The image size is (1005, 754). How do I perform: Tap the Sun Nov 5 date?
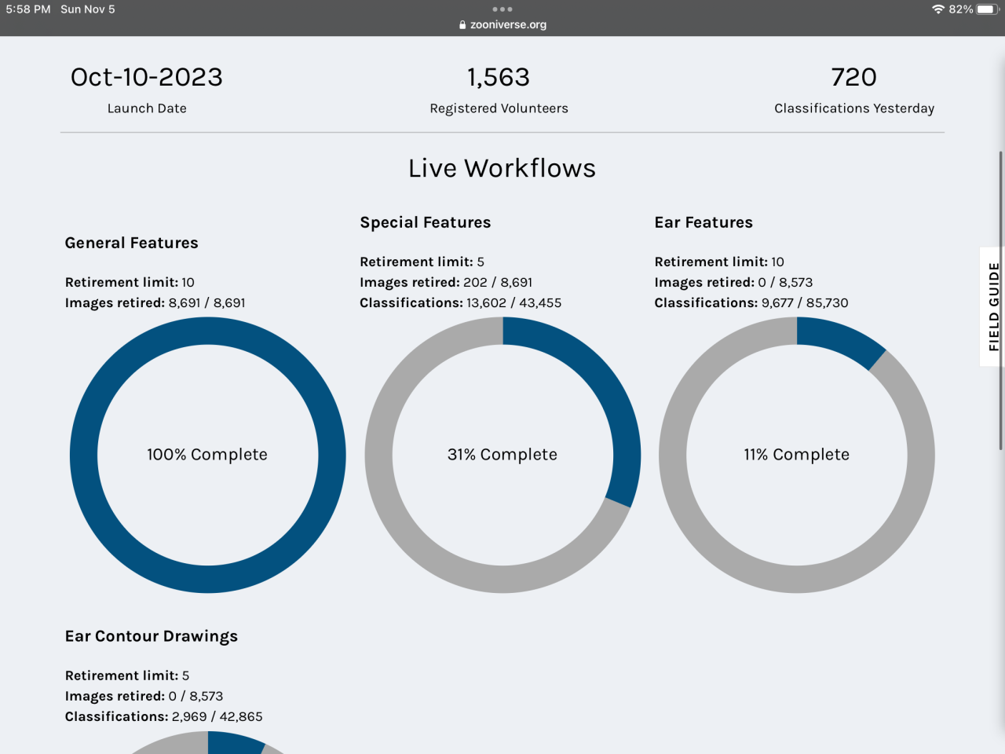click(88, 9)
